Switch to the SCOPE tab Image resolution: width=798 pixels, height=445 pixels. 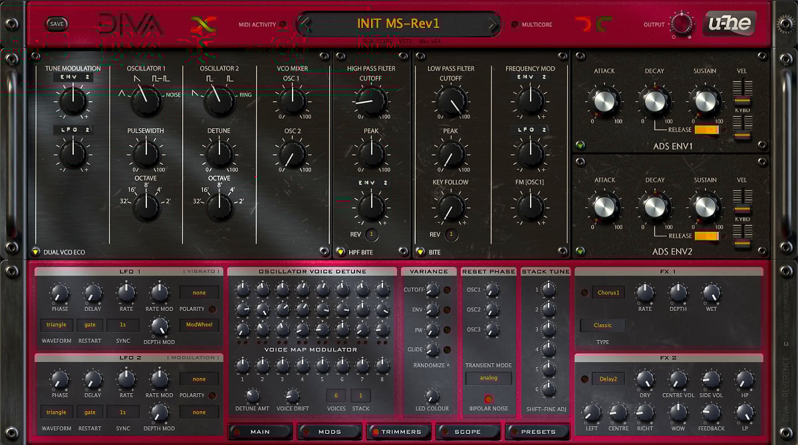pyautogui.click(x=468, y=432)
